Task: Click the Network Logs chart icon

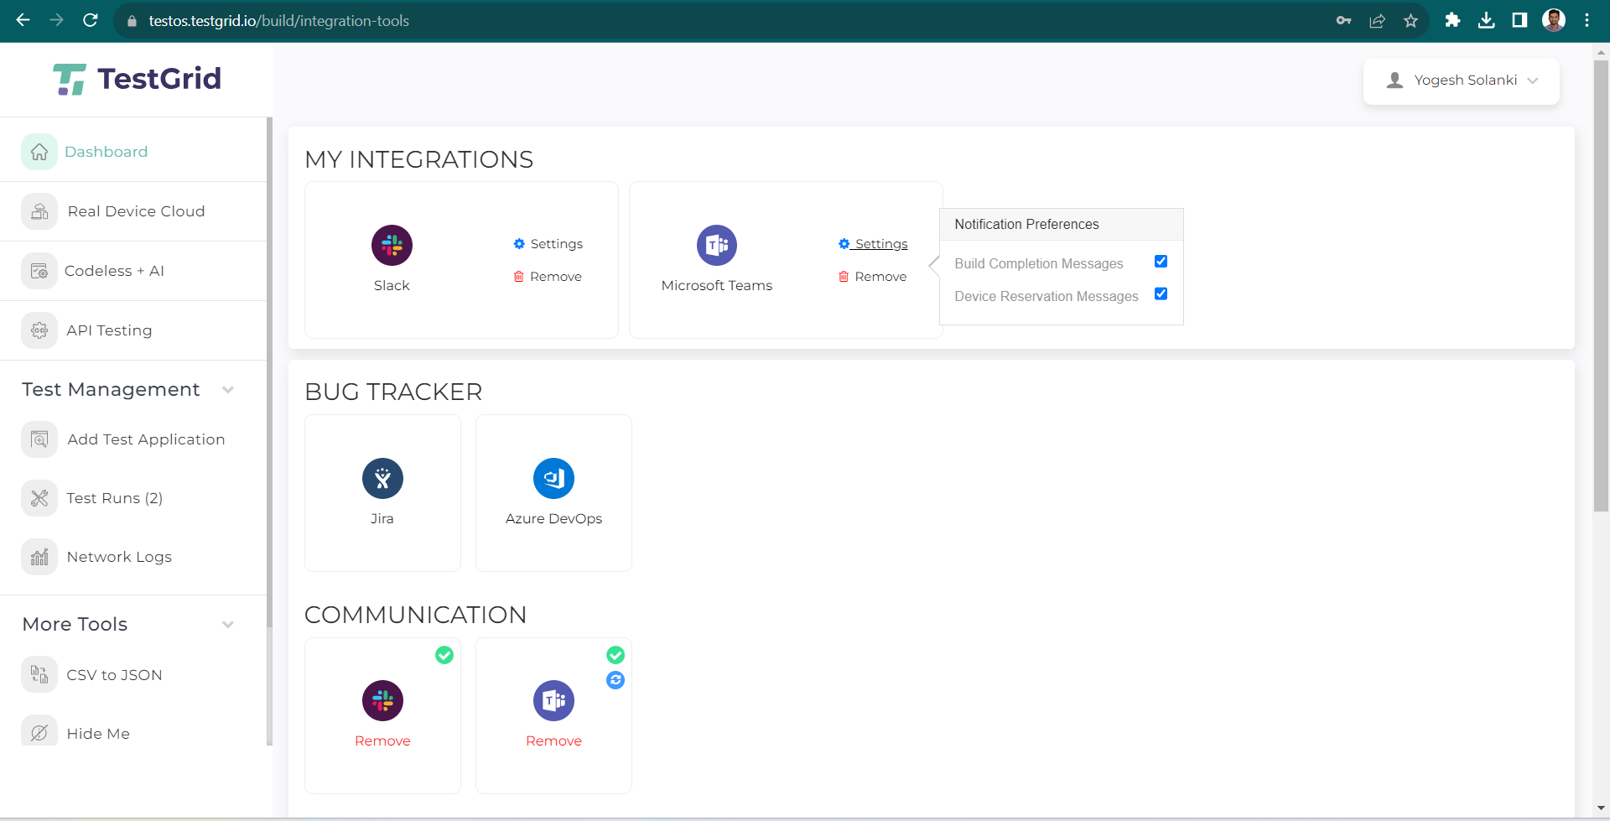Action: (x=39, y=557)
